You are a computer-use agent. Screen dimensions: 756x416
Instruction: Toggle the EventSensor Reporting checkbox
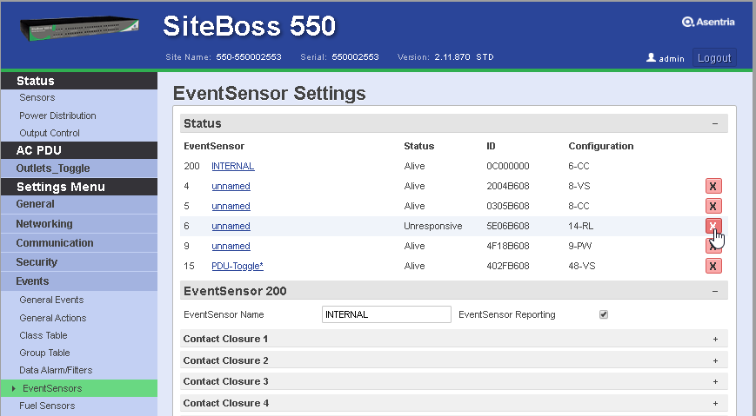[604, 314]
